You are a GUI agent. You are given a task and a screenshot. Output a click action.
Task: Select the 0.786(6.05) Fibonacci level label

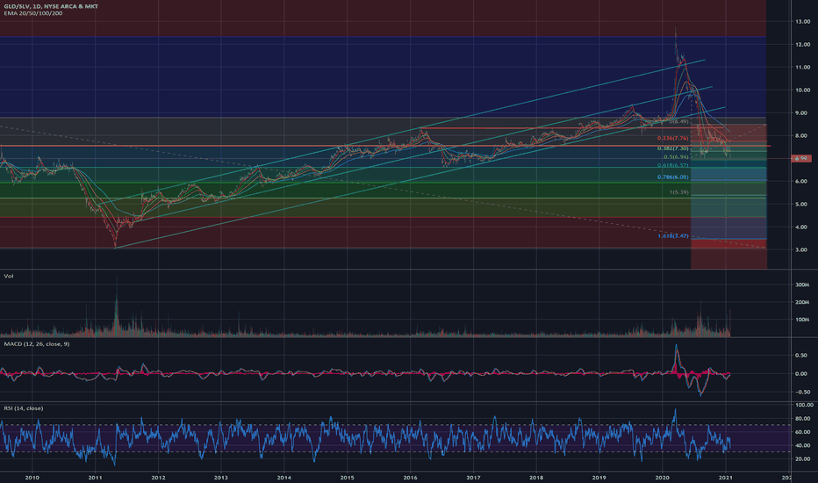673,177
